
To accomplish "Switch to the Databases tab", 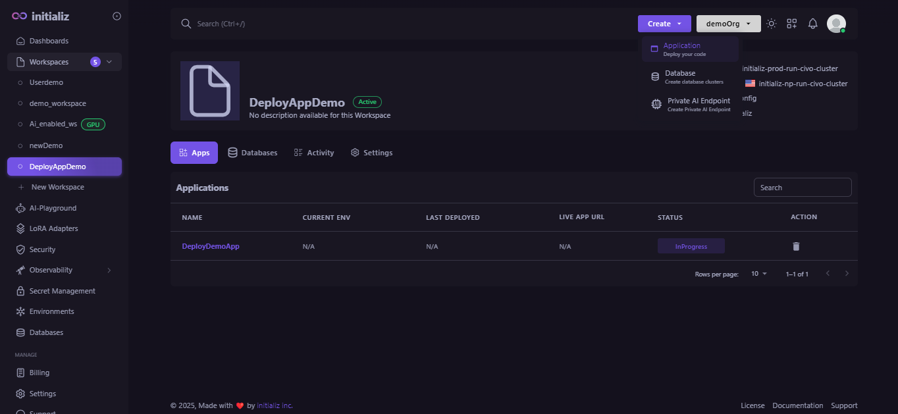I will (253, 153).
